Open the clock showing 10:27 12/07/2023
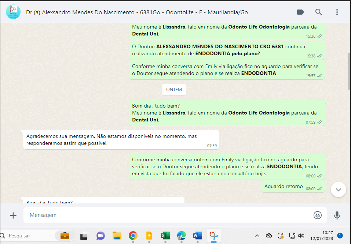Screen dimensions: 351x244 pyautogui.click(x=321, y=236)
